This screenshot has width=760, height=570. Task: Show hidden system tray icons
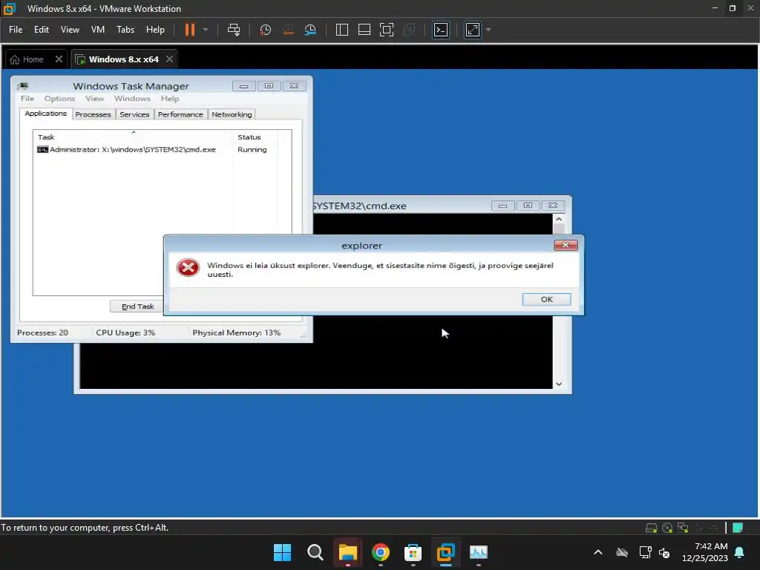(x=598, y=552)
